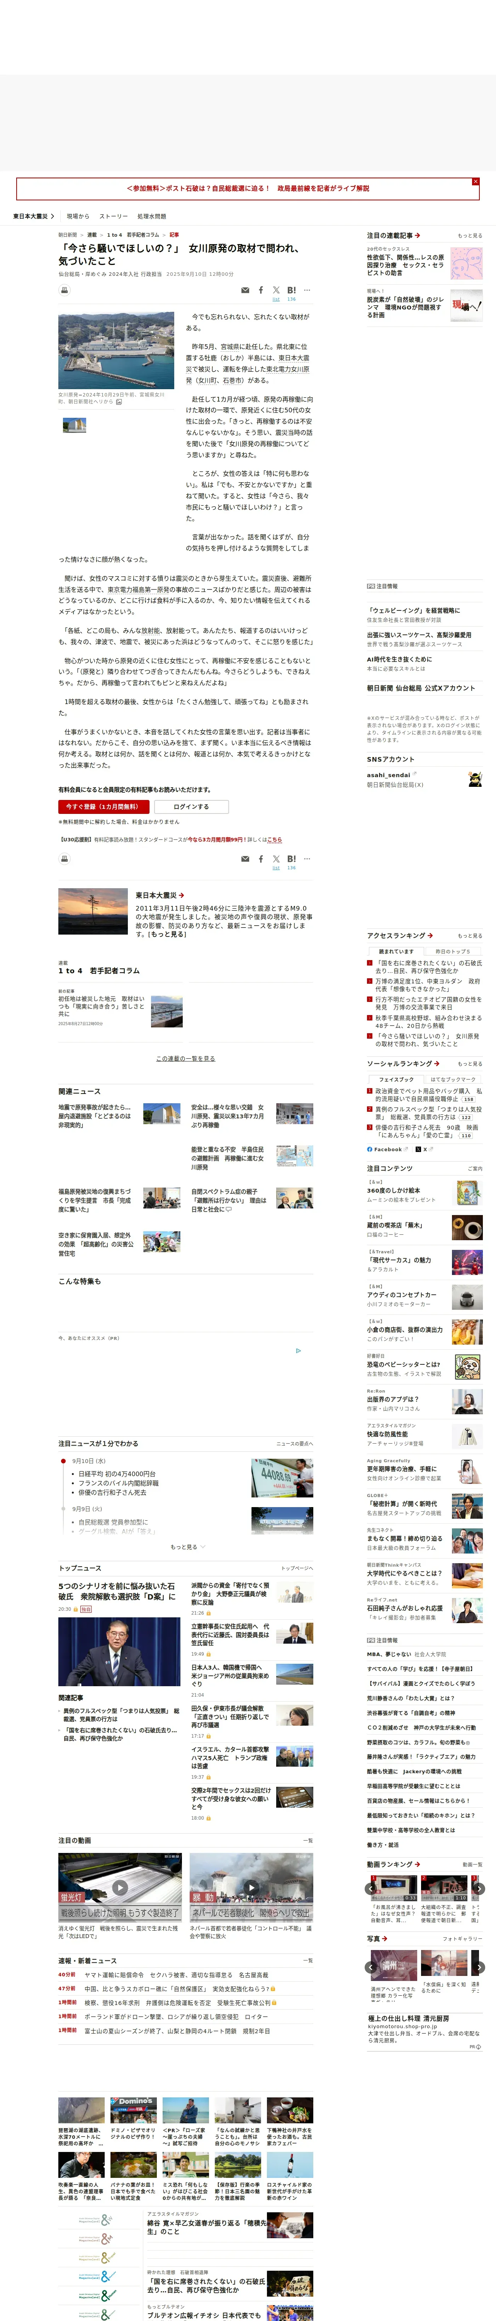
Task: Enlarge photo icon under 女川原発 caption
Action: click(x=119, y=402)
